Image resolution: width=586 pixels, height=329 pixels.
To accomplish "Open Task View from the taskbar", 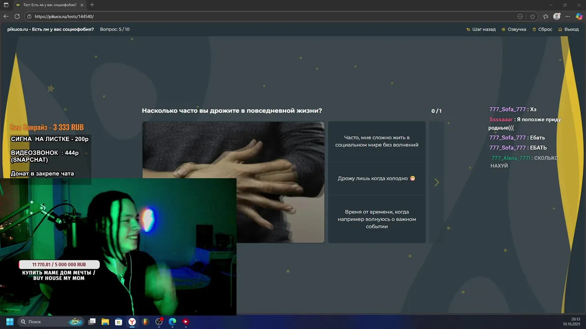I will pos(92,322).
